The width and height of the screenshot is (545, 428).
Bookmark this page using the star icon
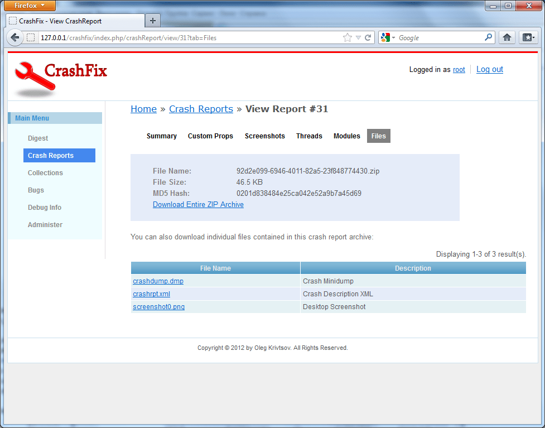(346, 37)
